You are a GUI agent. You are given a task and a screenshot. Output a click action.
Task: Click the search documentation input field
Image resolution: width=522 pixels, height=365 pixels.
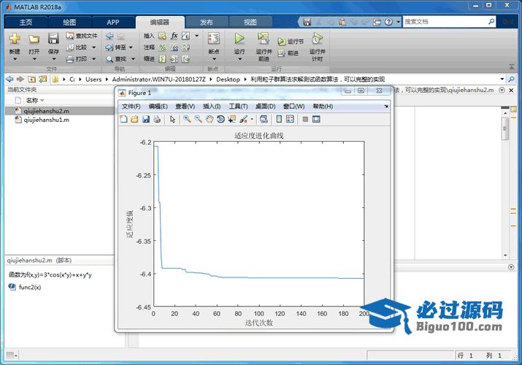445,22
